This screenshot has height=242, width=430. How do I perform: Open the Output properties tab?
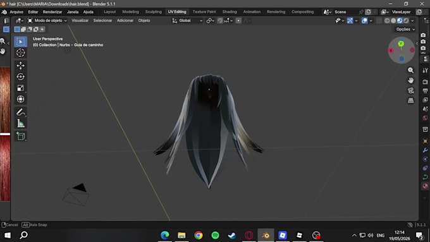click(425, 91)
